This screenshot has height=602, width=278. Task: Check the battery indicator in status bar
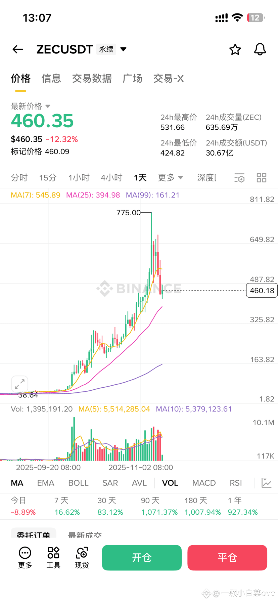tap(256, 17)
